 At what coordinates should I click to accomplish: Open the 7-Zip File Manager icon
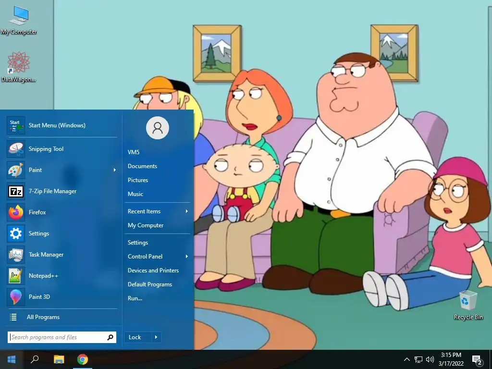[x=16, y=191]
